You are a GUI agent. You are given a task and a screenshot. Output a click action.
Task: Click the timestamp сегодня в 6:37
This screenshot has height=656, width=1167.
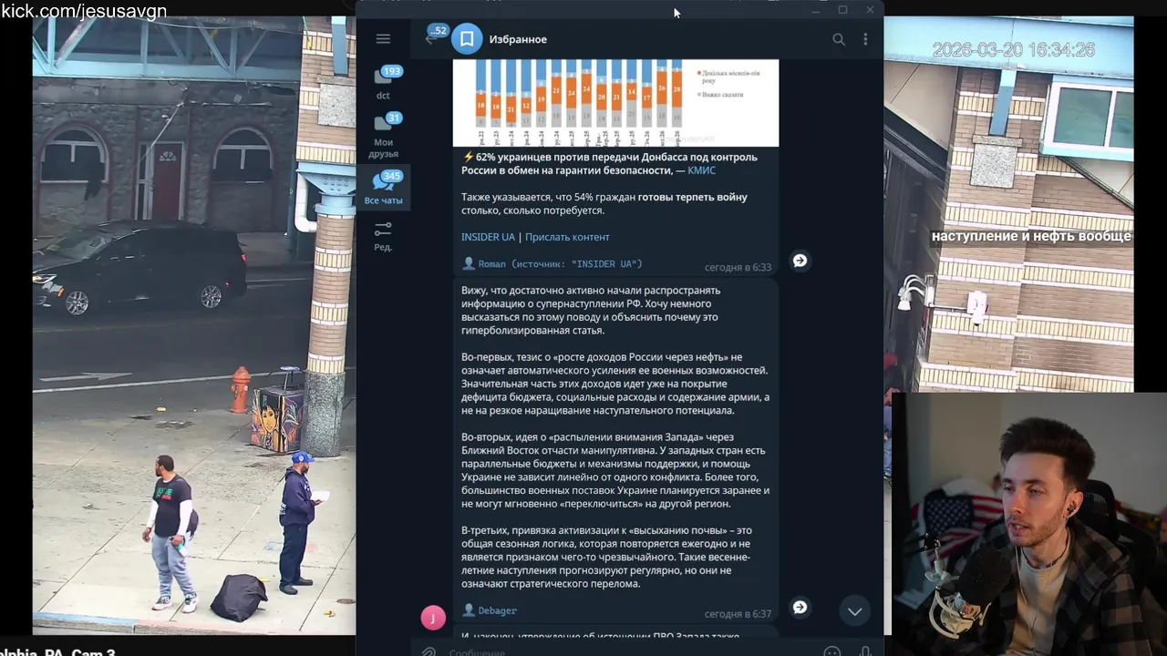738,614
